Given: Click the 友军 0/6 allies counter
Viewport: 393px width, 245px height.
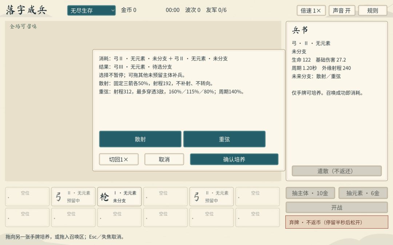Looking at the screenshot, I should click(x=216, y=10).
